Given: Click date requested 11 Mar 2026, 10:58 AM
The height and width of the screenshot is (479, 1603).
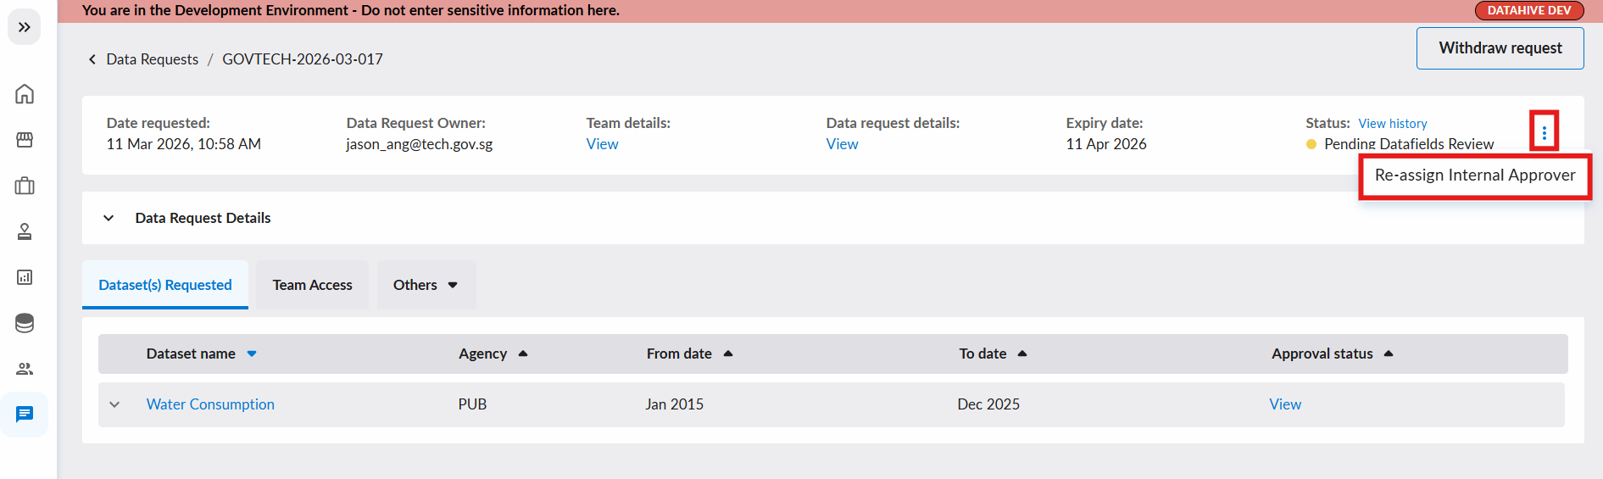Looking at the screenshot, I should (184, 144).
